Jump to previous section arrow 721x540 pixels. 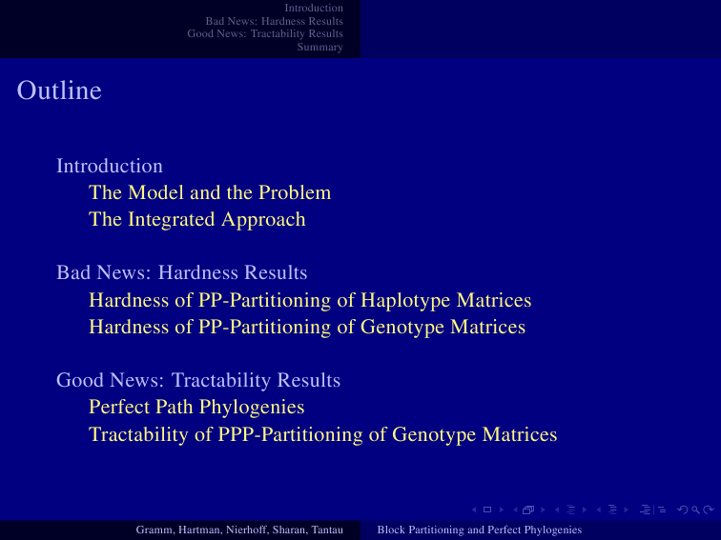click(599, 510)
